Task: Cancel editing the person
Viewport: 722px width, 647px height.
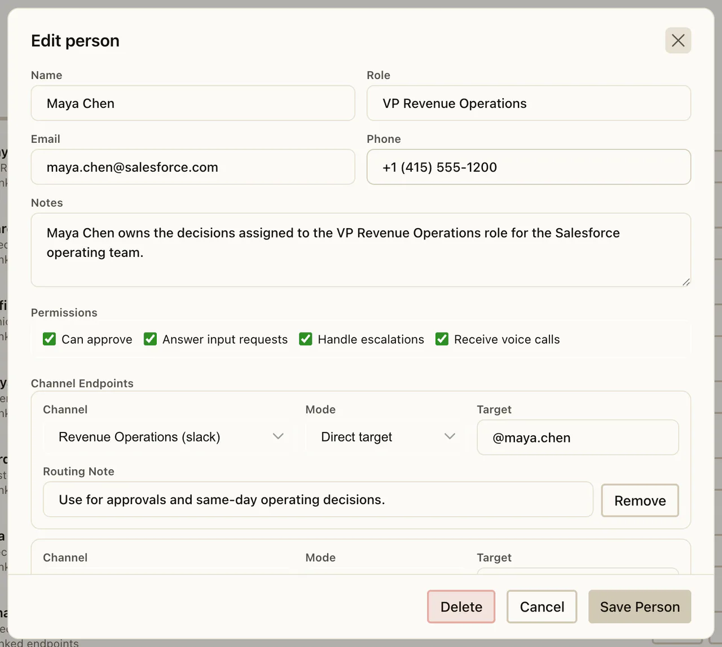Action: pyautogui.click(x=541, y=607)
